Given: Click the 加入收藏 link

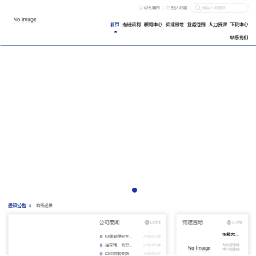Looking at the screenshot, I should coord(179,8).
